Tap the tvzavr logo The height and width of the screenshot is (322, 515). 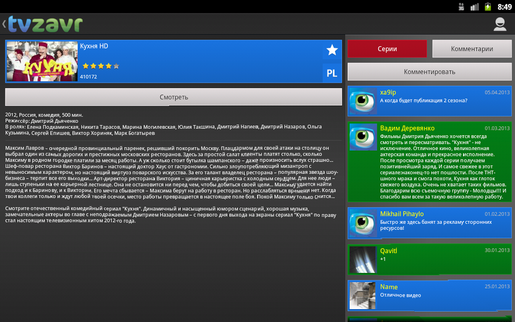[46, 24]
